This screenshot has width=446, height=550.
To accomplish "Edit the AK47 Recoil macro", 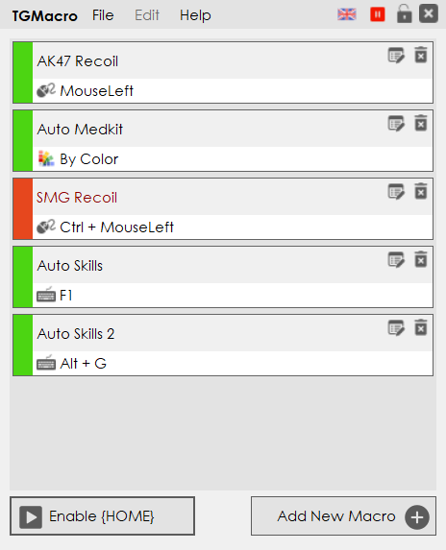I will coord(396,56).
